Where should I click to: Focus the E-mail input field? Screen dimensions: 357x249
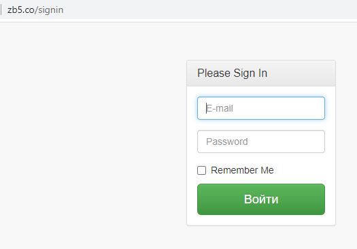tap(261, 108)
